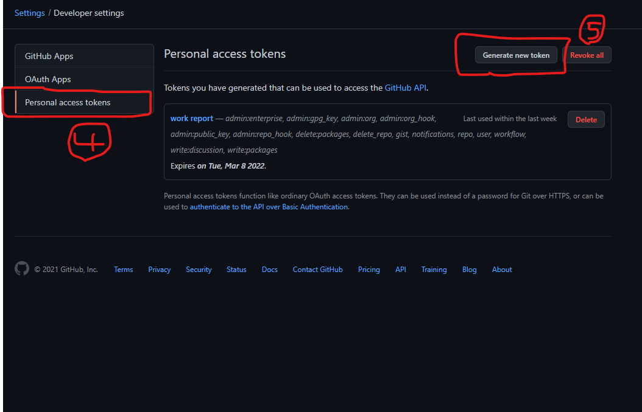Click the Revoke all button

(587, 55)
